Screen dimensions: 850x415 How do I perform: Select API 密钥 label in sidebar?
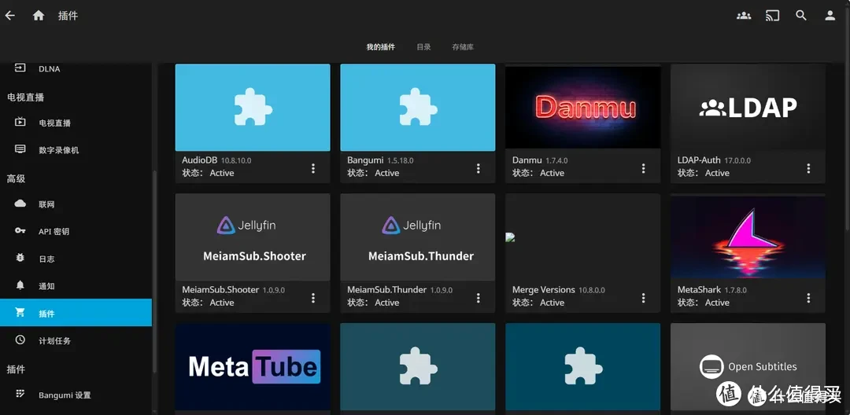pyautogui.click(x=54, y=232)
